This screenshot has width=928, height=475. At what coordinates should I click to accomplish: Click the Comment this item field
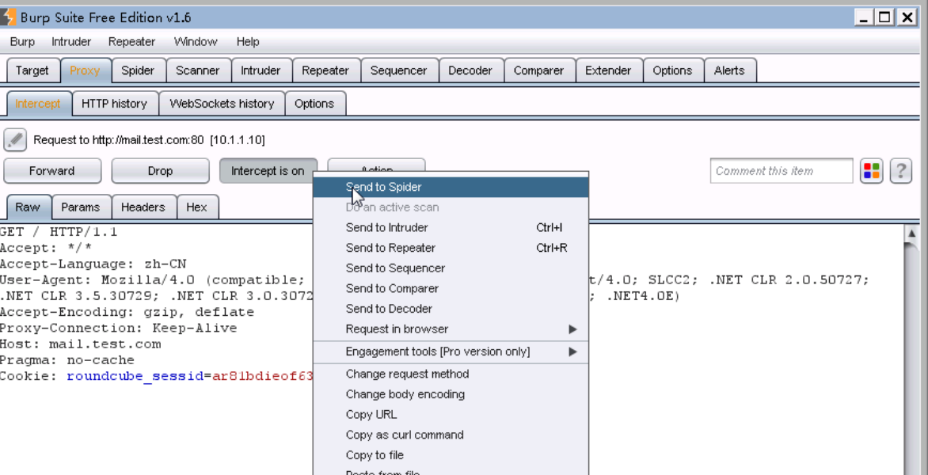tap(782, 171)
